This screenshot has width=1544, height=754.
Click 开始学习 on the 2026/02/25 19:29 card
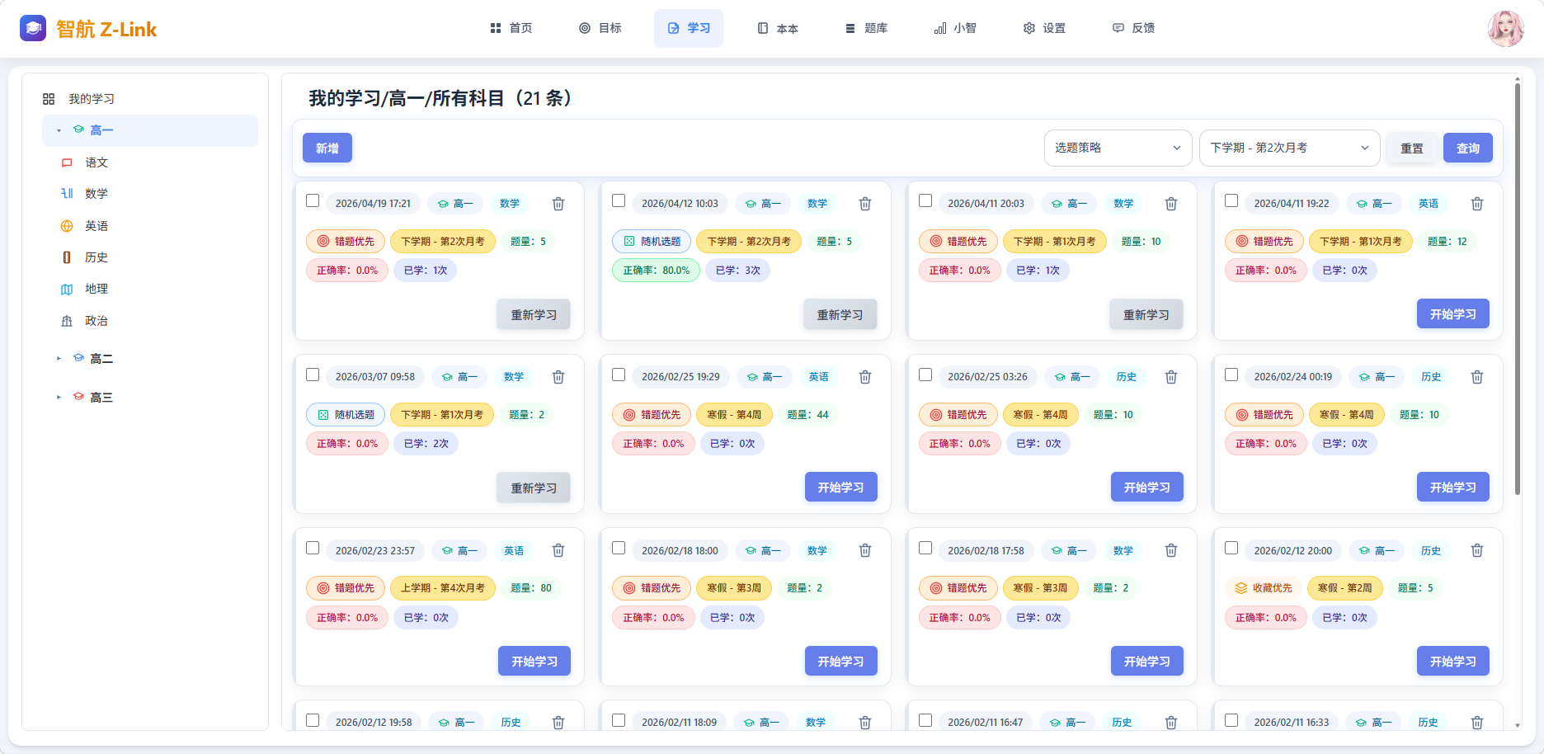click(841, 487)
